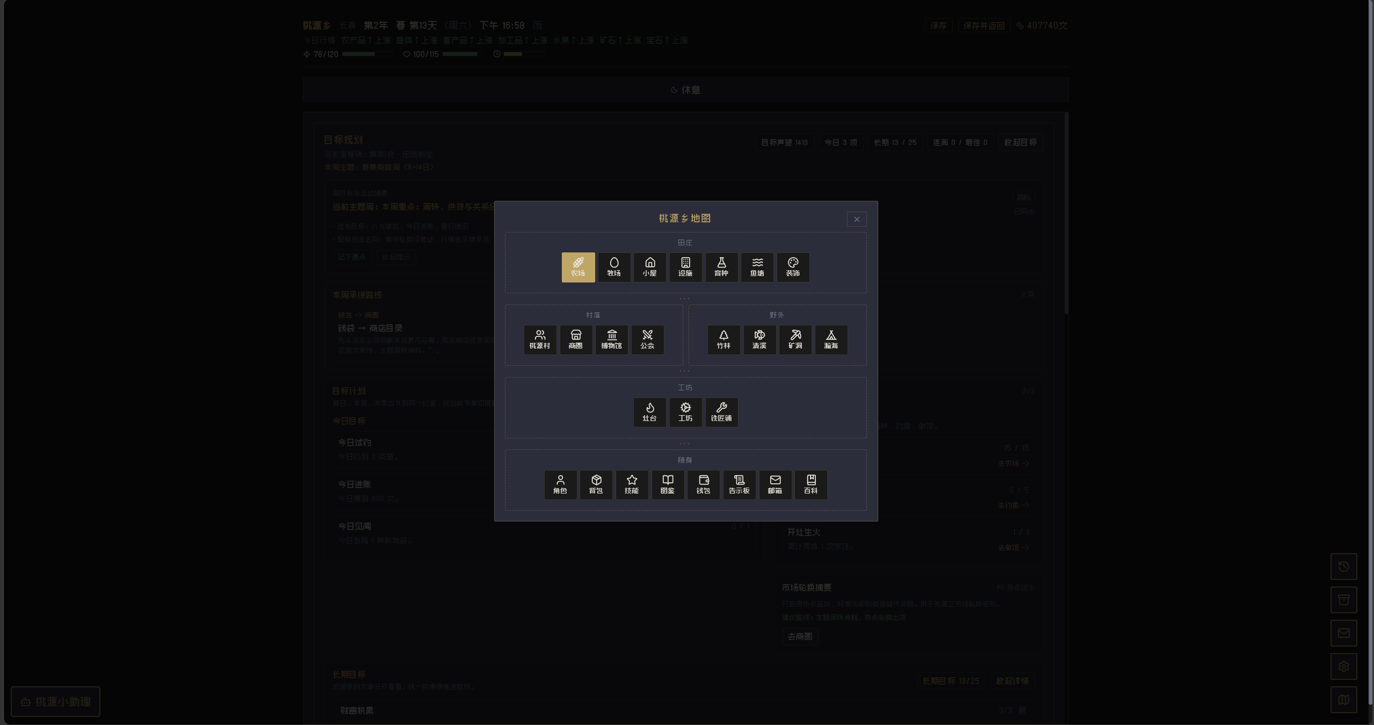The image size is (1374, 725).
Task: Open the 牧场 ranch location
Action: (614, 267)
